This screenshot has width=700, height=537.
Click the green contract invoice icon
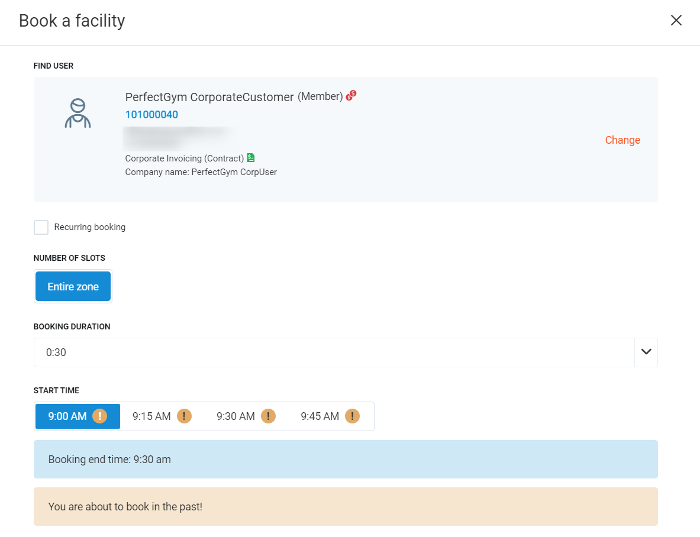tap(251, 158)
